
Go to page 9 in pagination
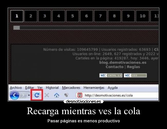tap(128, 16)
